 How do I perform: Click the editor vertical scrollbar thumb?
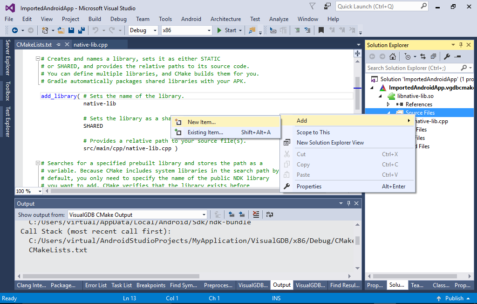(357, 93)
